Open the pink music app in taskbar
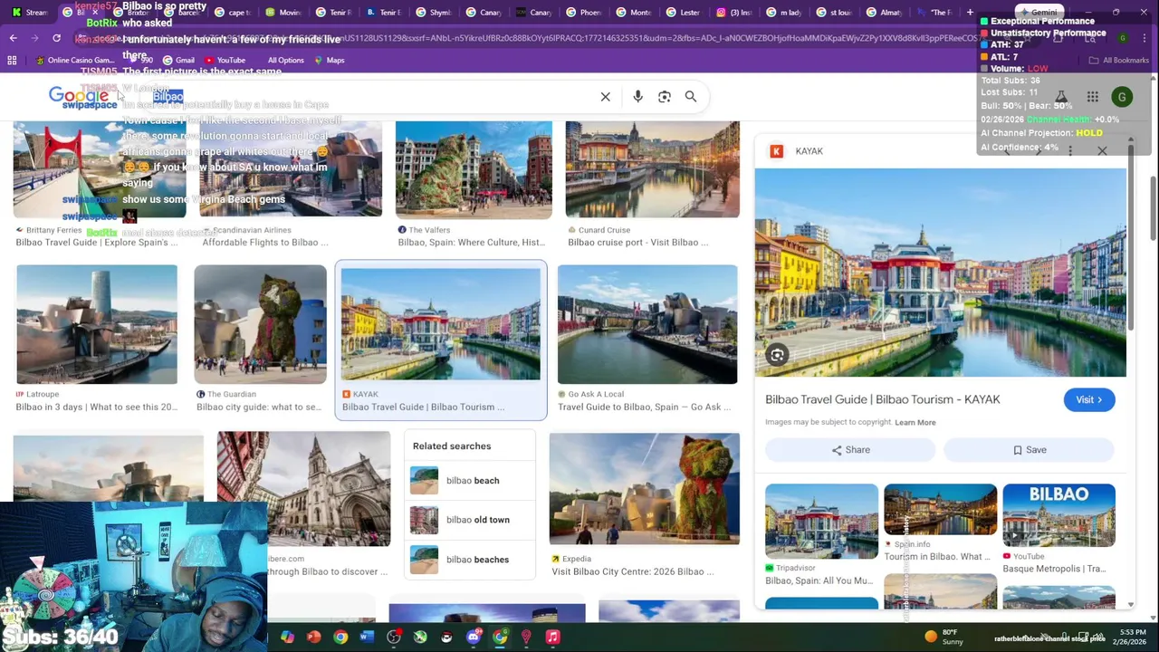Screen dimensions: 1159x652 (553, 638)
